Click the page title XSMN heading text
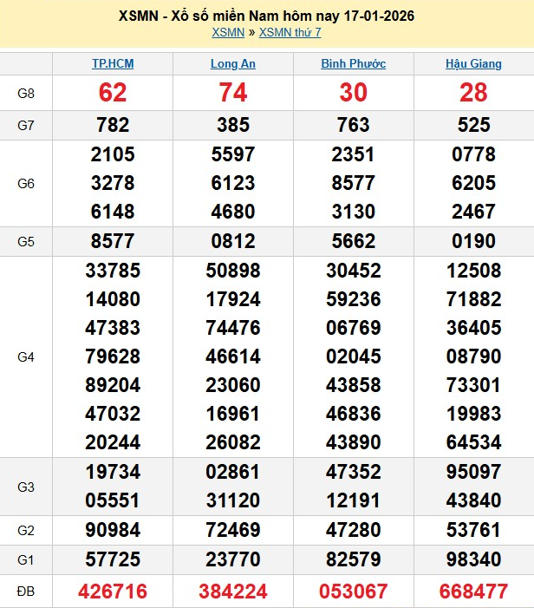Image resolution: width=534 pixels, height=608 pixels. [266, 16]
